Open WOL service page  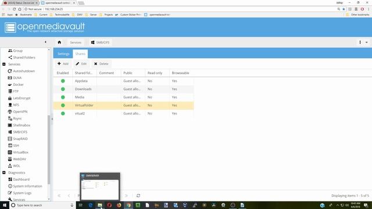(14, 166)
